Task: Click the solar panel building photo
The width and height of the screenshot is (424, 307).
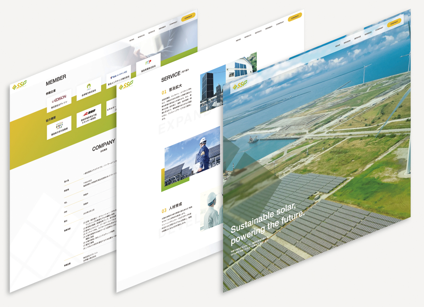Action: pyautogui.click(x=213, y=89)
